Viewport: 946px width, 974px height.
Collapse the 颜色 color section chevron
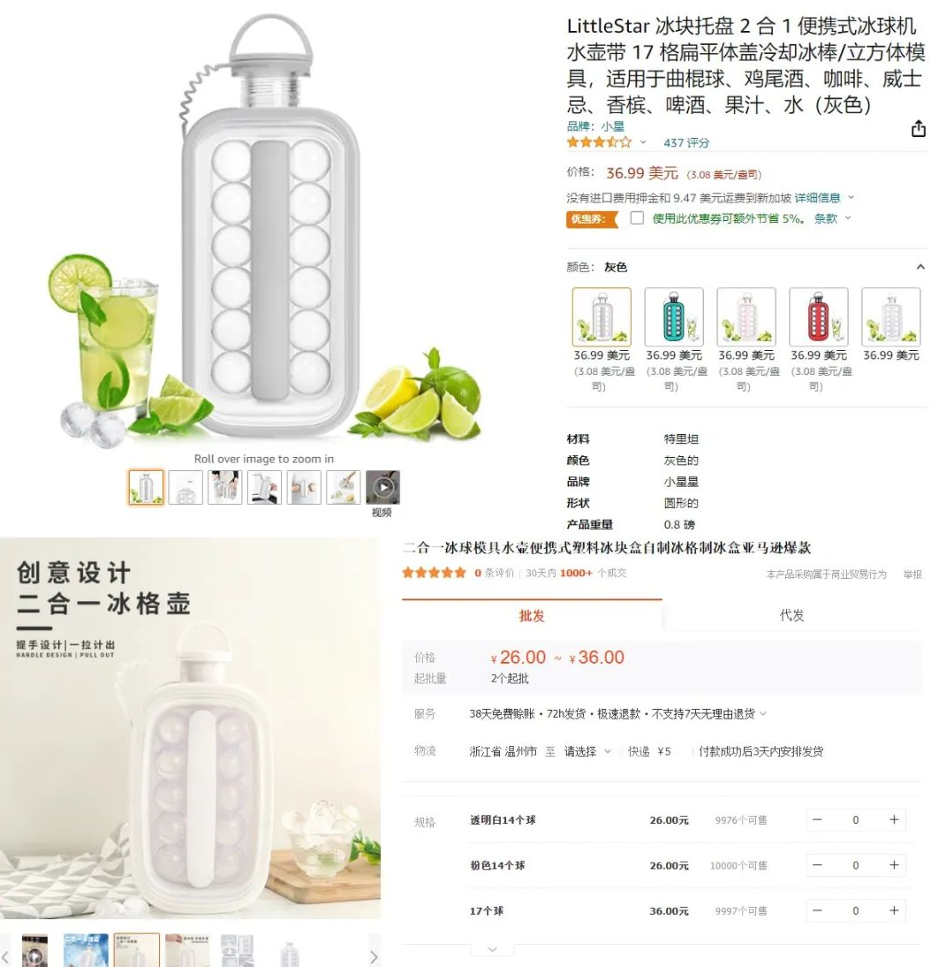pos(920,267)
